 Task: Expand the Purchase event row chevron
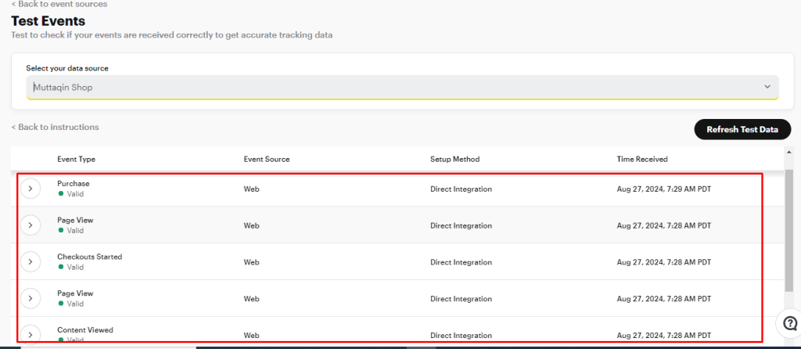(30, 189)
